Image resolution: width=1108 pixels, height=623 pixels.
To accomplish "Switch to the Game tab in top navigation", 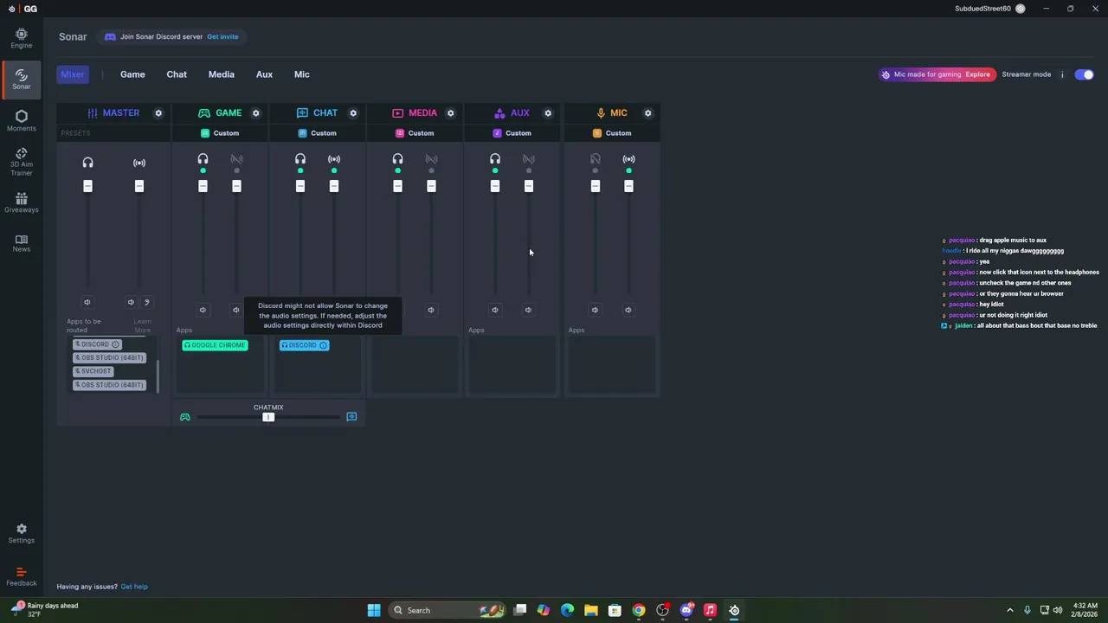I will [132, 74].
